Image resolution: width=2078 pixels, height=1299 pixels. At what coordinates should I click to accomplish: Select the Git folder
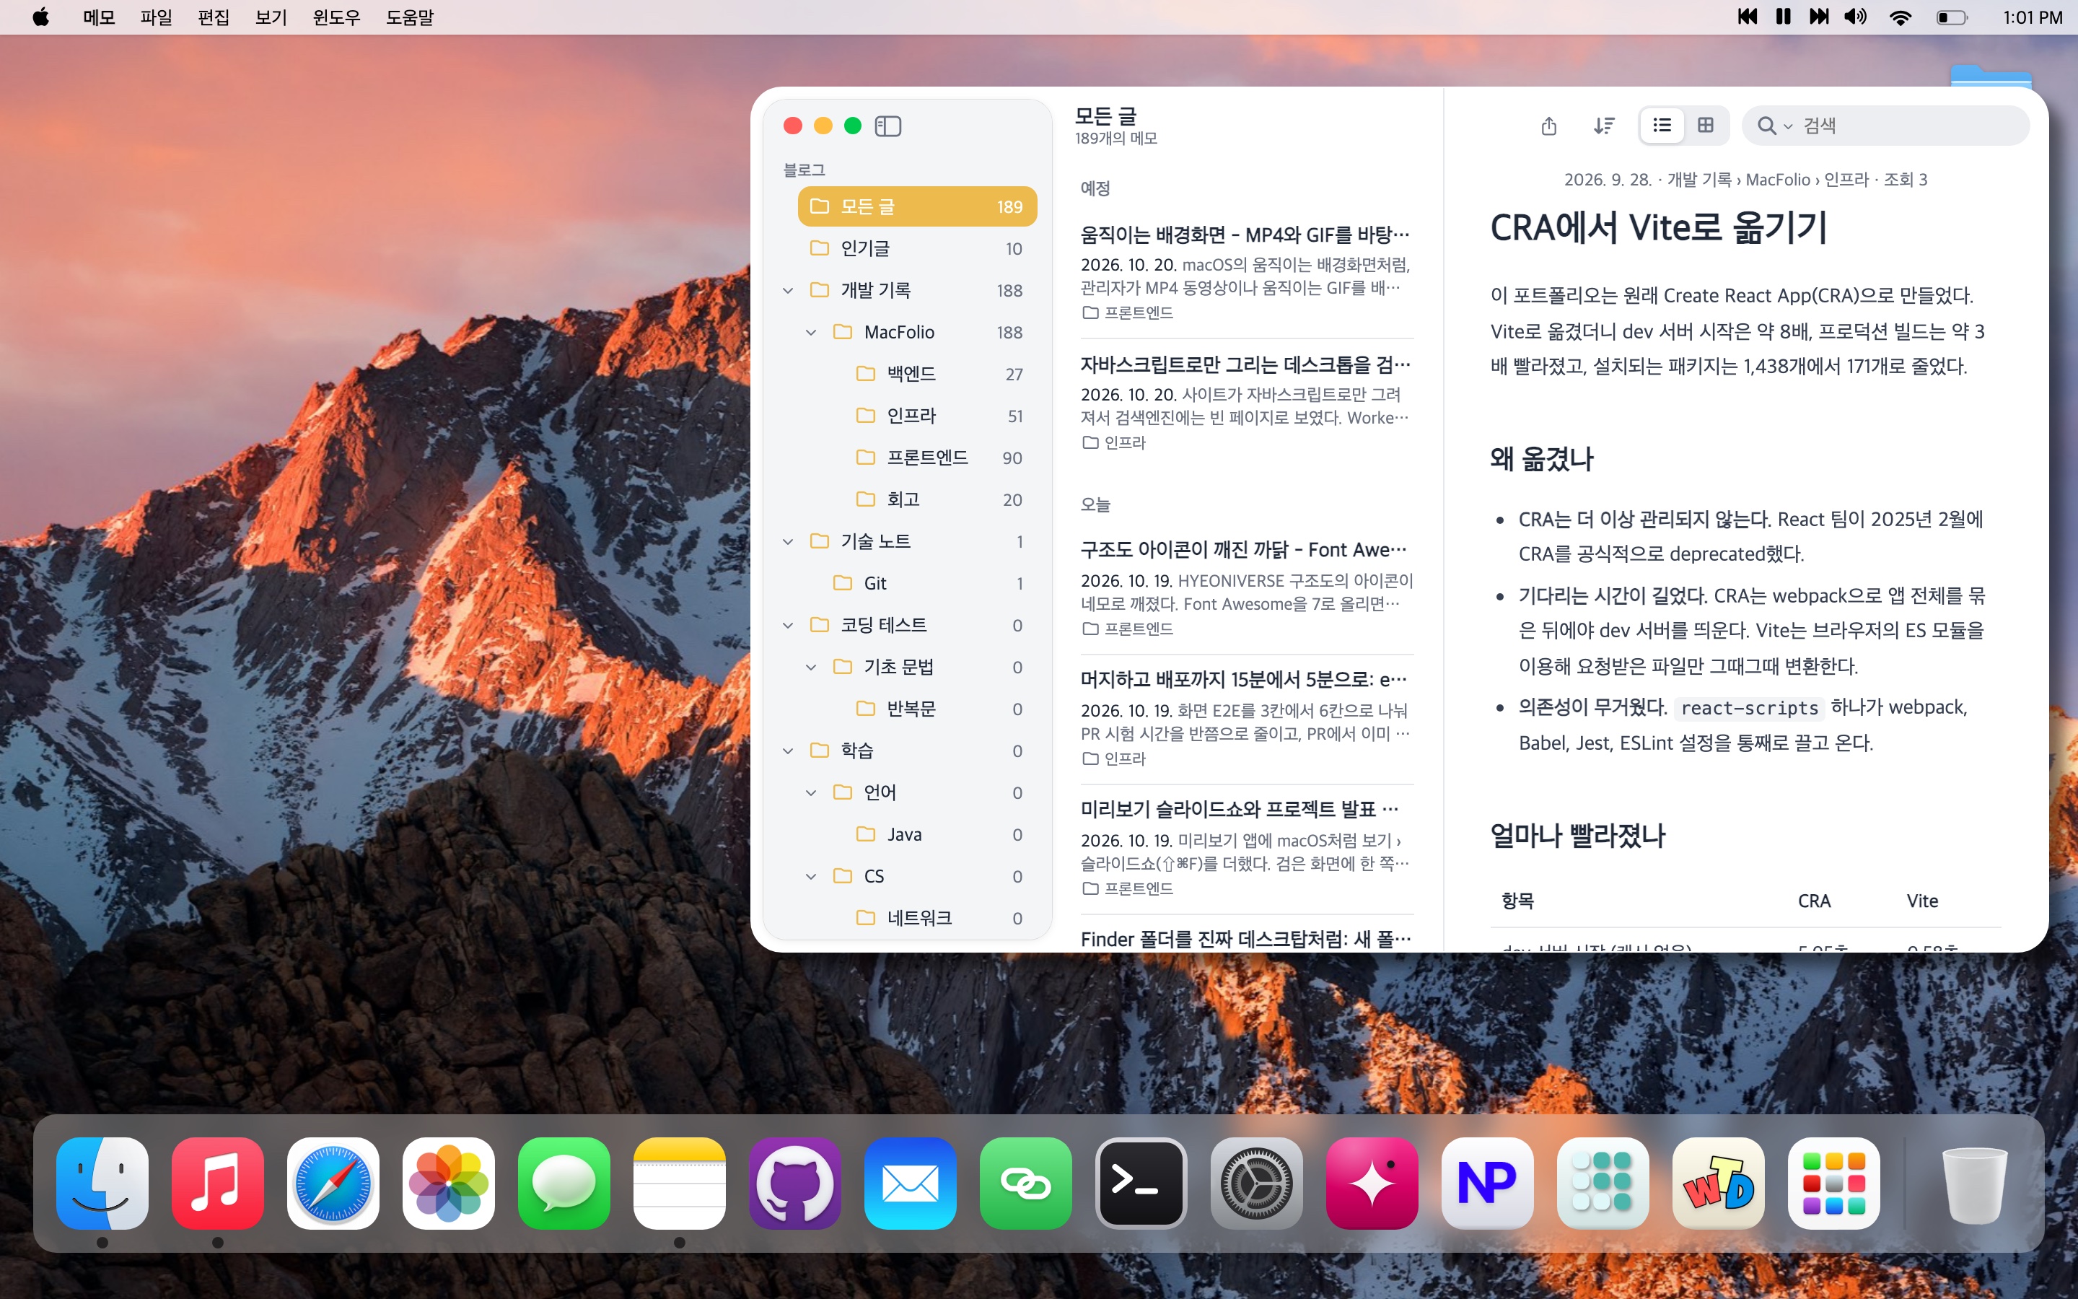[917, 583]
